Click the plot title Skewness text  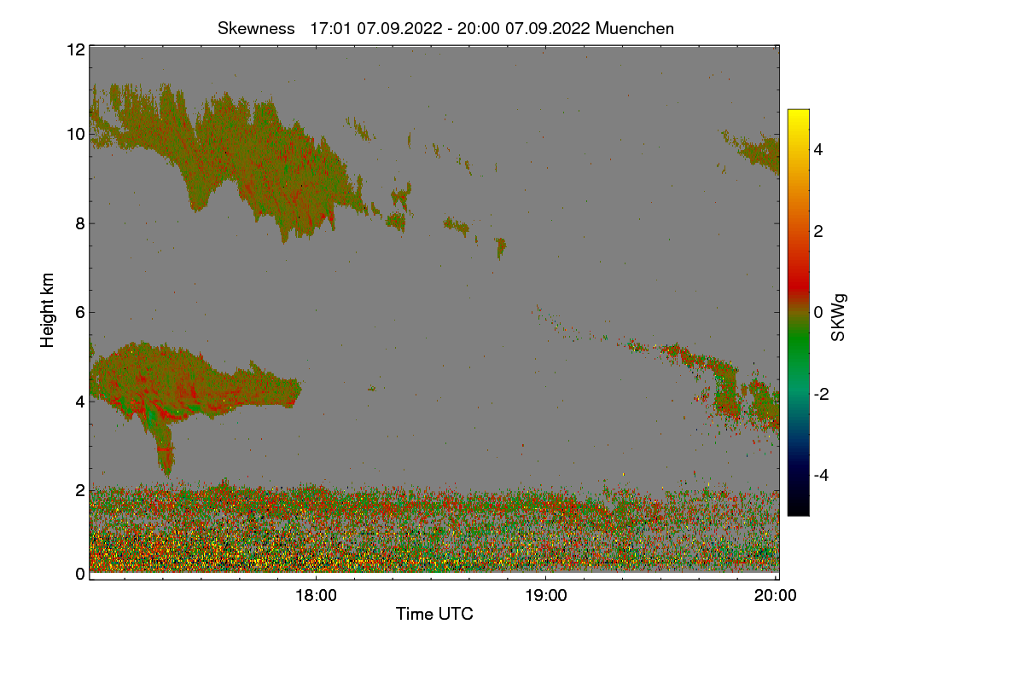point(256,28)
